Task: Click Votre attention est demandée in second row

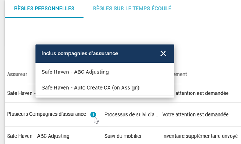Action: point(195,114)
